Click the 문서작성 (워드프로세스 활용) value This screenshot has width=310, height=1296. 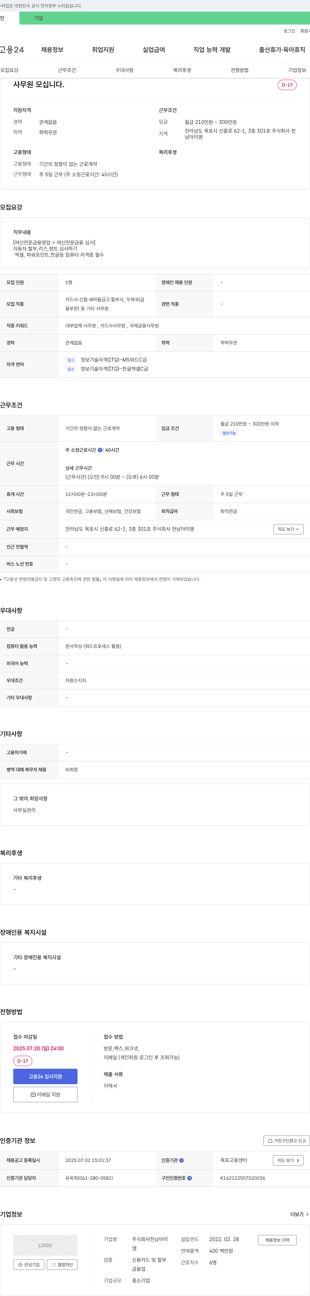coord(93,646)
